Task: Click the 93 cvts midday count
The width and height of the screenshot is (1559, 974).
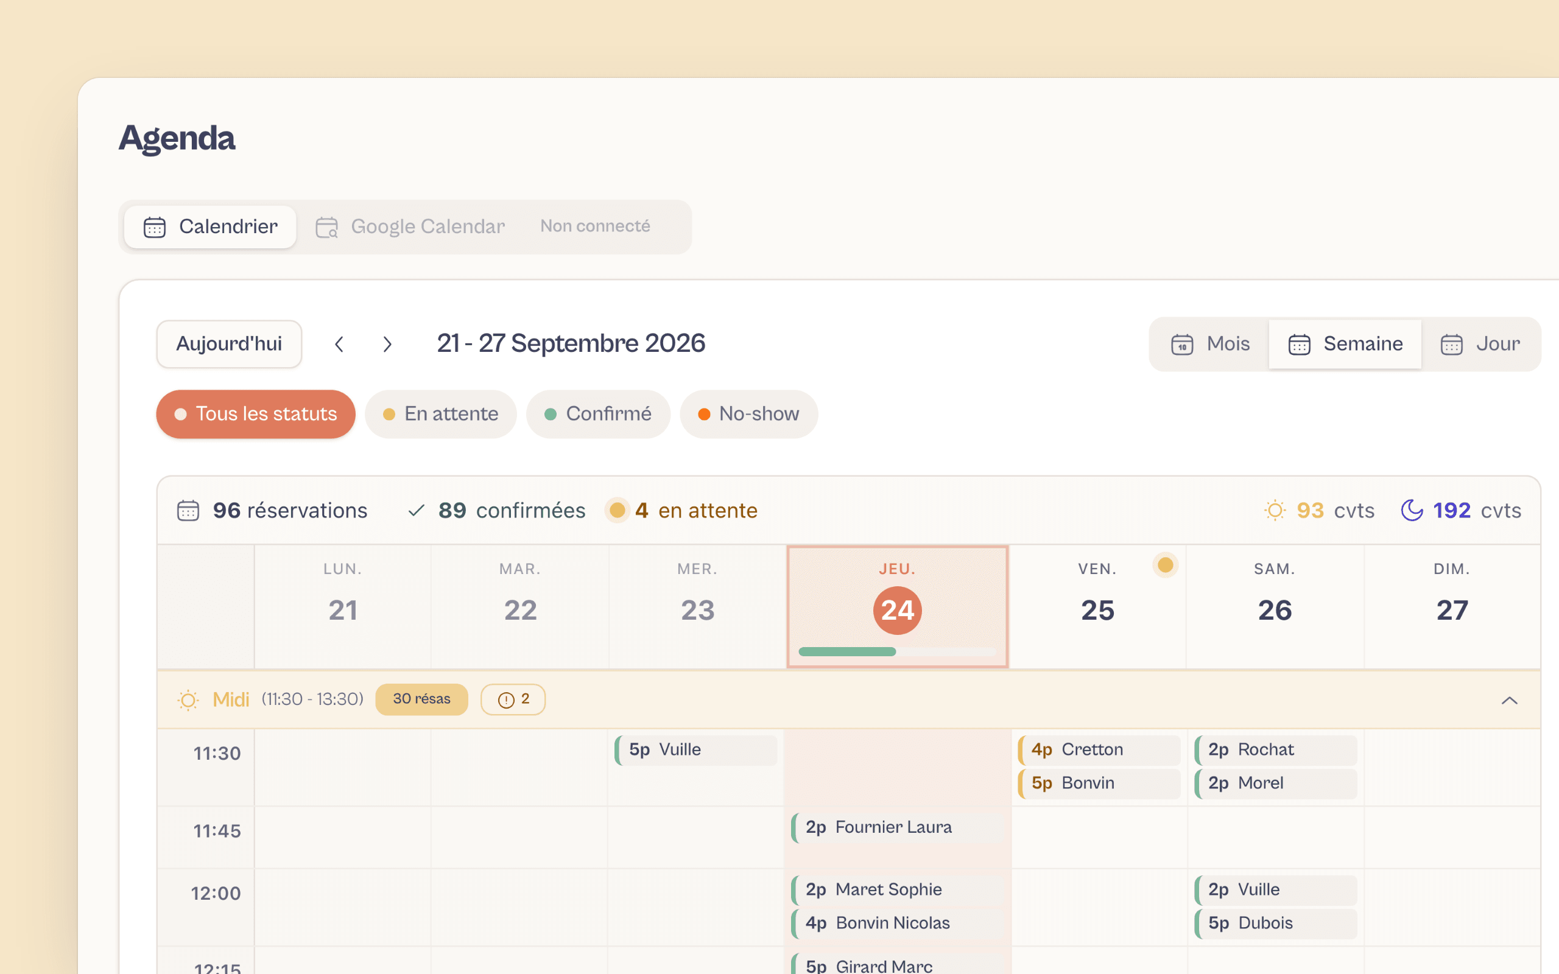Action: point(1336,511)
